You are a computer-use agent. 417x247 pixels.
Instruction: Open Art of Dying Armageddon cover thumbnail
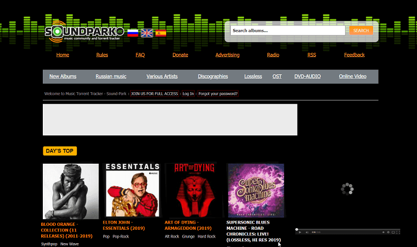[195, 190]
